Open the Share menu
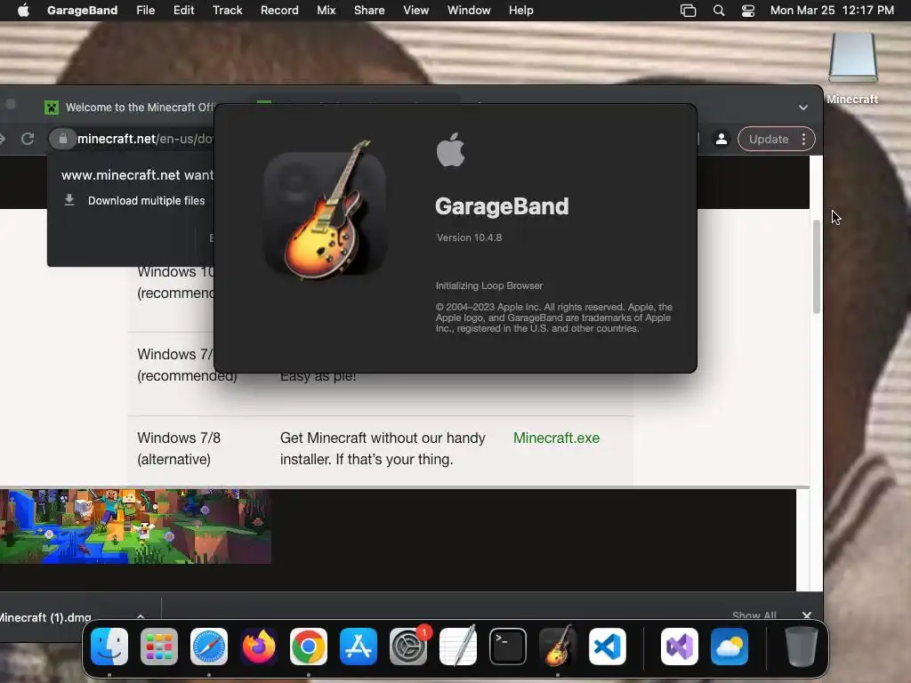The height and width of the screenshot is (683, 911). click(369, 10)
